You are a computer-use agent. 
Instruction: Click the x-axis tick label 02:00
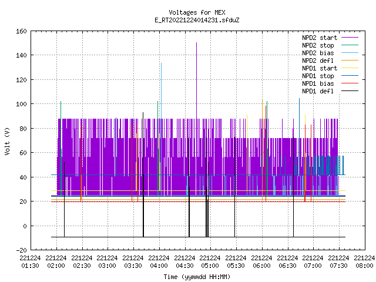click(56, 266)
